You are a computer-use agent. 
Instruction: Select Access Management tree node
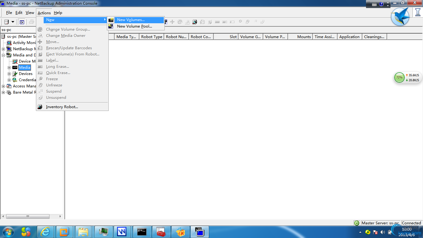point(24,86)
